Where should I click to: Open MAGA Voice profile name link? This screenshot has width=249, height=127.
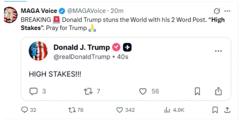pyautogui.click(x=39, y=11)
